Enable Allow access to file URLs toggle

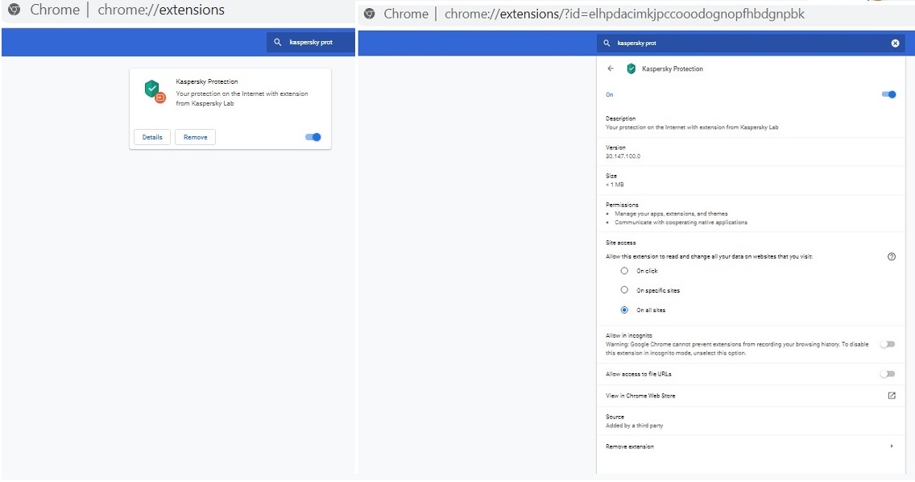pos(888,374)
